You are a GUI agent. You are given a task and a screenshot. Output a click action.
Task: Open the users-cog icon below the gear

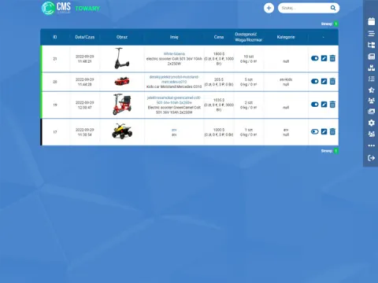click(371, 134)
